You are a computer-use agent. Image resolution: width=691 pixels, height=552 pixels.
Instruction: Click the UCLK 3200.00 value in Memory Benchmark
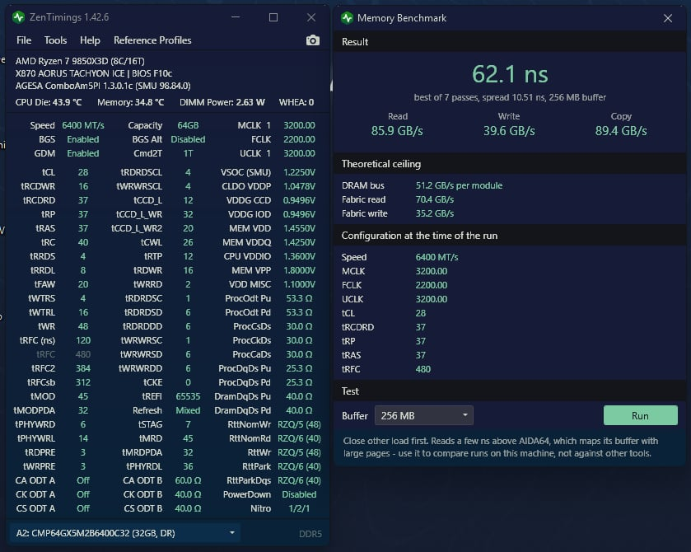(432, 299)
